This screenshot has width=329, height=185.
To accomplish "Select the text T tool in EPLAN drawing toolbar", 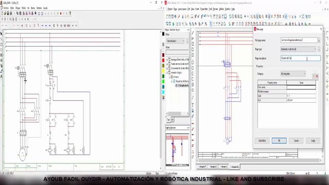I will (193, 105).
